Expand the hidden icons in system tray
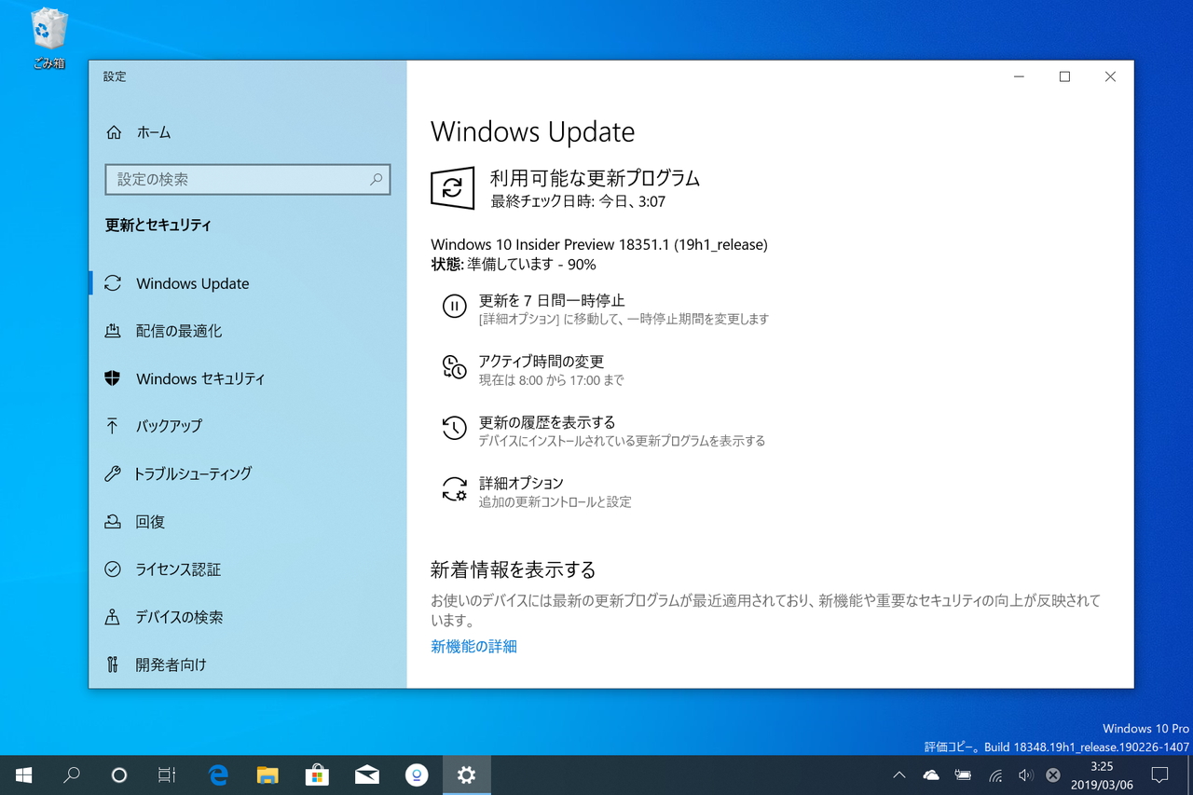 pos(898,774)
